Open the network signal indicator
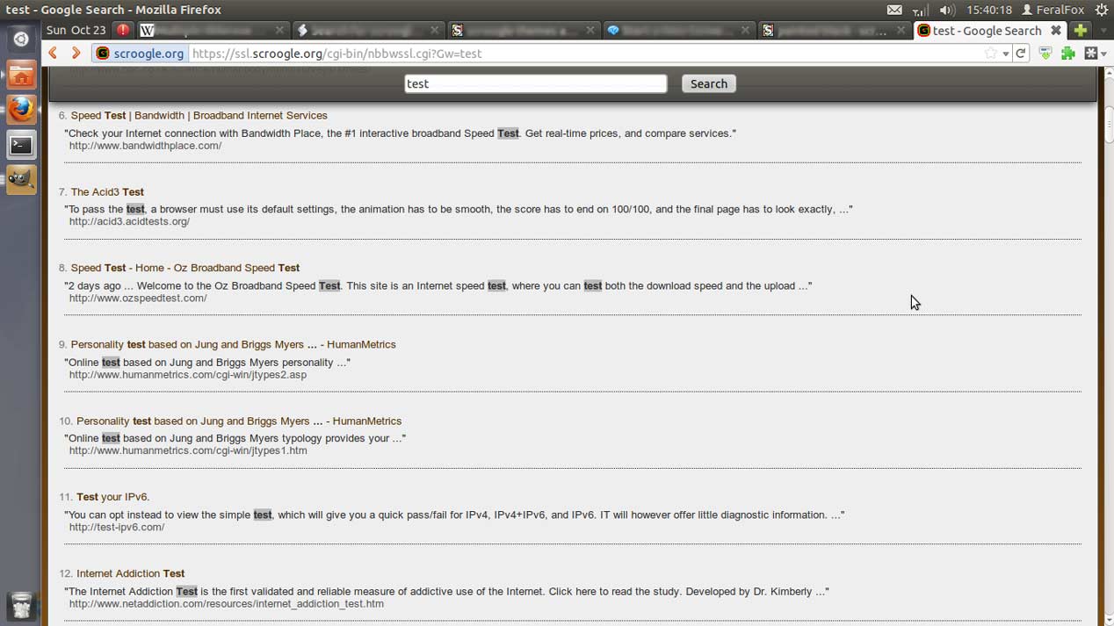Screen dimensions: 1114x626 (920, 10)
